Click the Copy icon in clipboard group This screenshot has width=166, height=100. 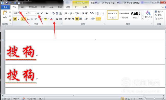pyautogui.click(x=10, y=16)
